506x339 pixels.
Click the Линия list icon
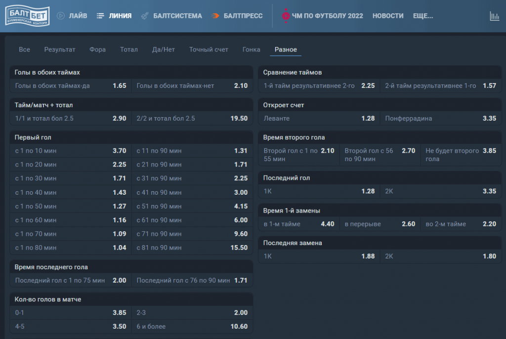click(x=100, y=16)
